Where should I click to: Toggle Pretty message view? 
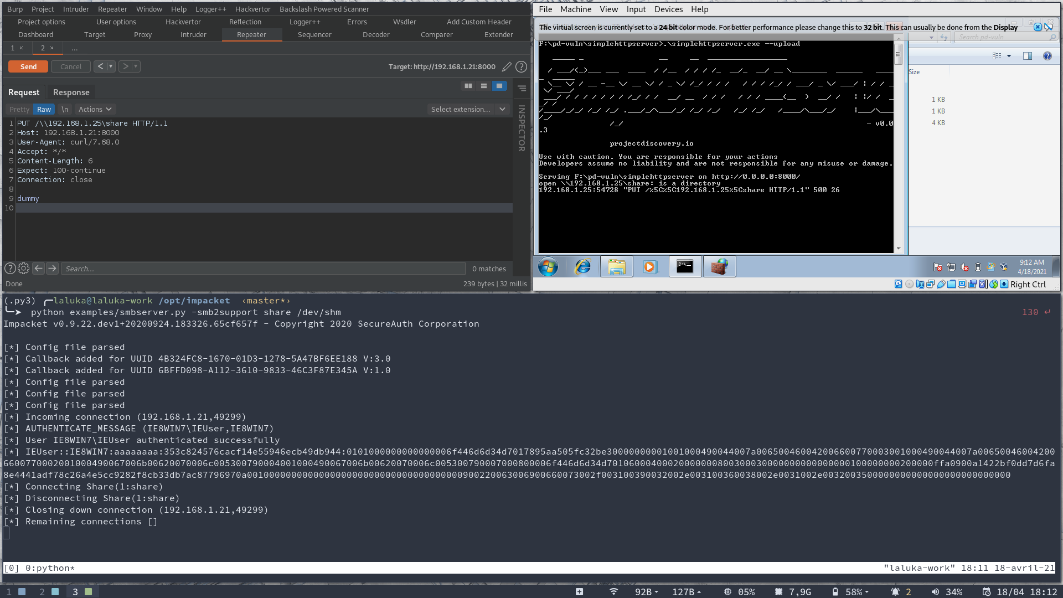[x=19, y=110]
